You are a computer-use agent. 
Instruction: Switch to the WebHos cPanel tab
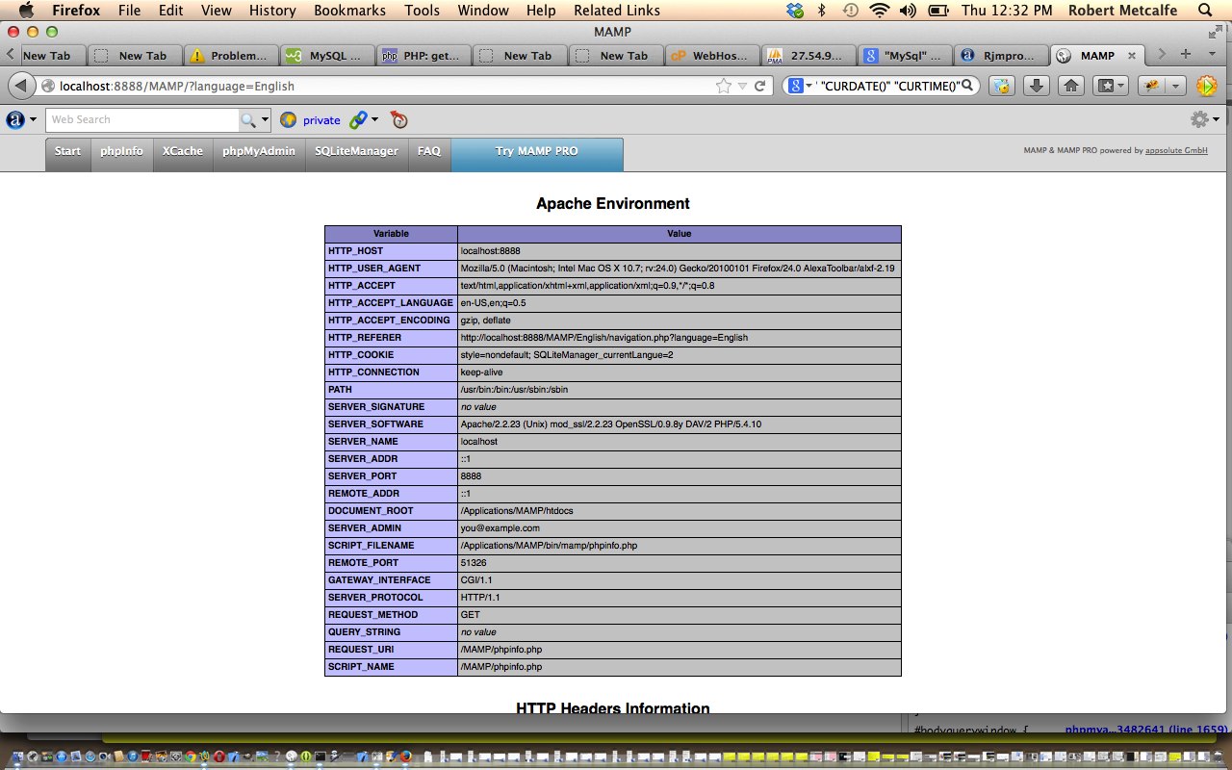coord(711,55)
